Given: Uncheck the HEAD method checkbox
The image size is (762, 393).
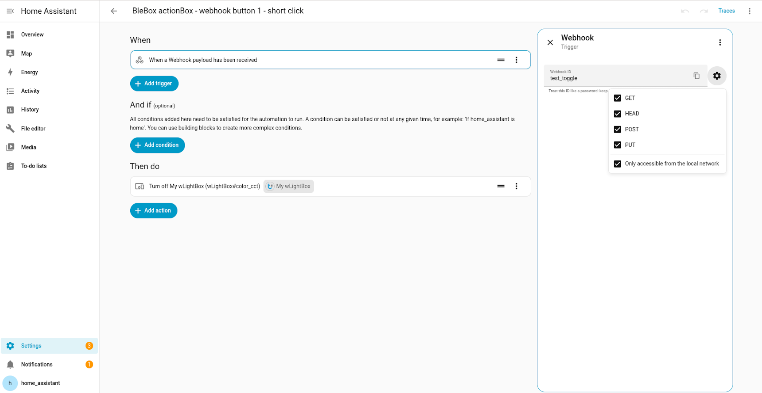Looking at the screenshot, I should [x=618, y=114].
